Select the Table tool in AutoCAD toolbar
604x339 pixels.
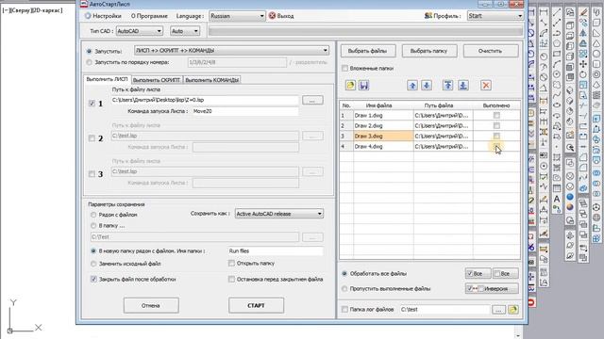tap(557, 188)
